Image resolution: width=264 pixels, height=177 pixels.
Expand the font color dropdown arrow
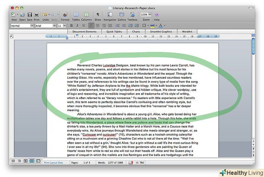(165, 26)
